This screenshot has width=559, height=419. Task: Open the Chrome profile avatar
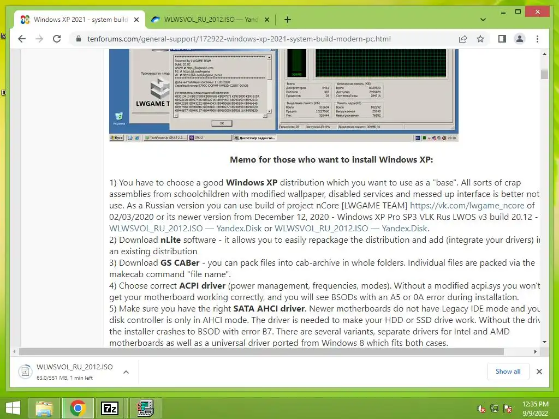520,39
